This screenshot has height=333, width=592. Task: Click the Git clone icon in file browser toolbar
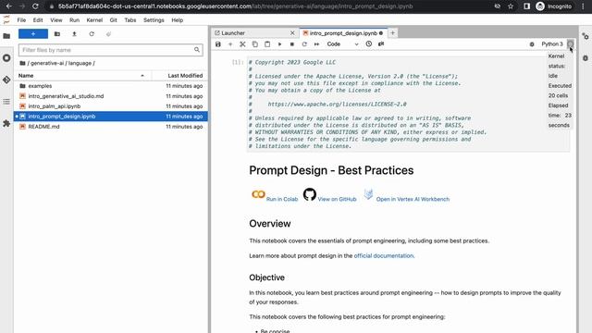109,34
